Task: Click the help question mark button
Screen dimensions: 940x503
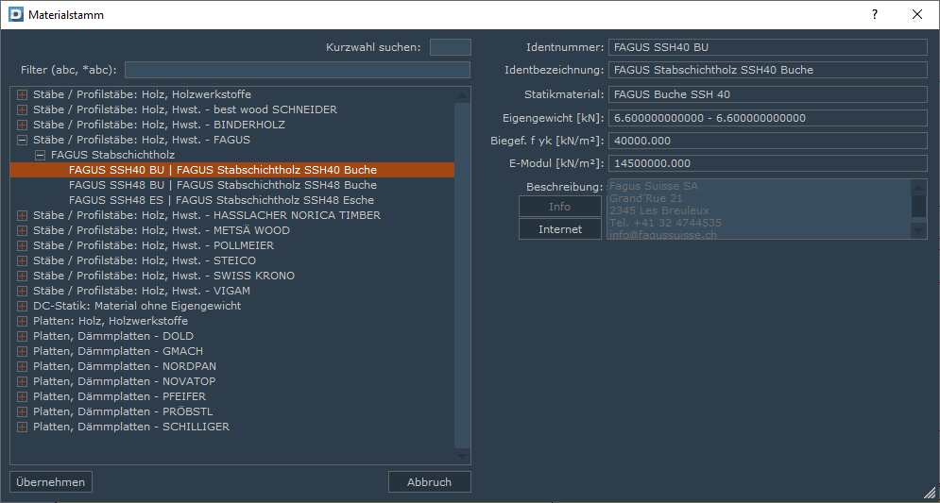Action: coord(875,14)
